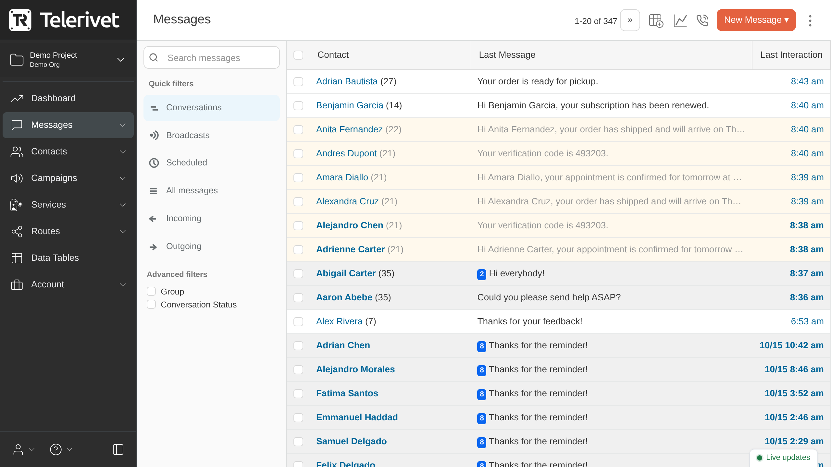Click the '1-20 of 347' pagination text

point(596,21)
